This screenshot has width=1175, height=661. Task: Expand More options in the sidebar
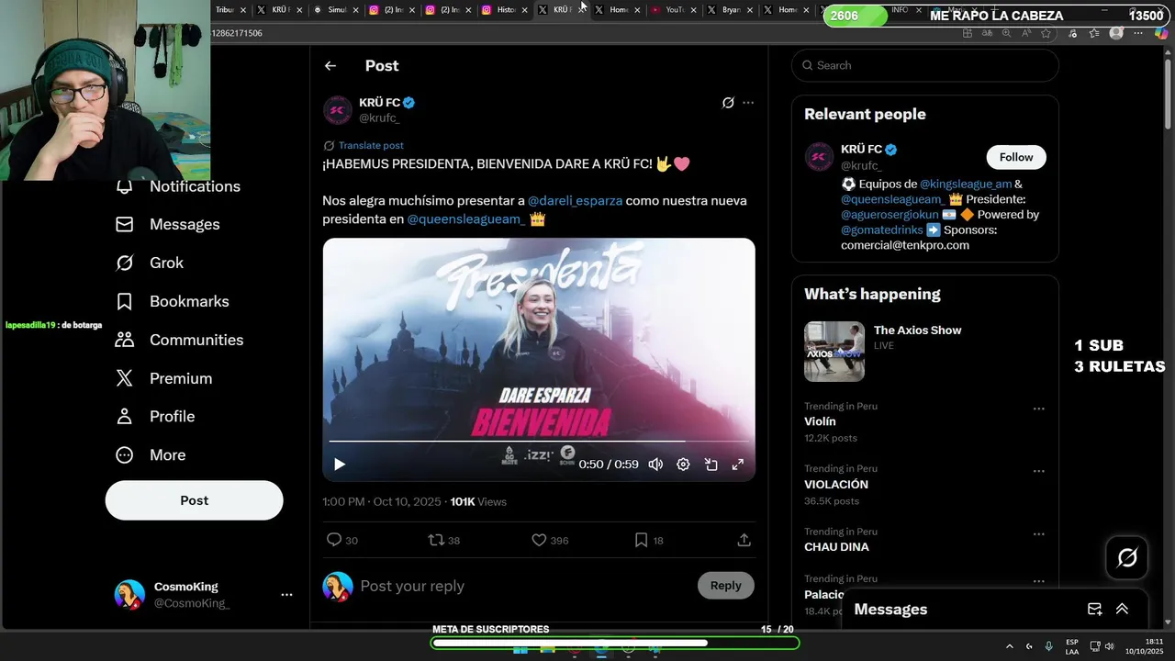tap(150, 455)
